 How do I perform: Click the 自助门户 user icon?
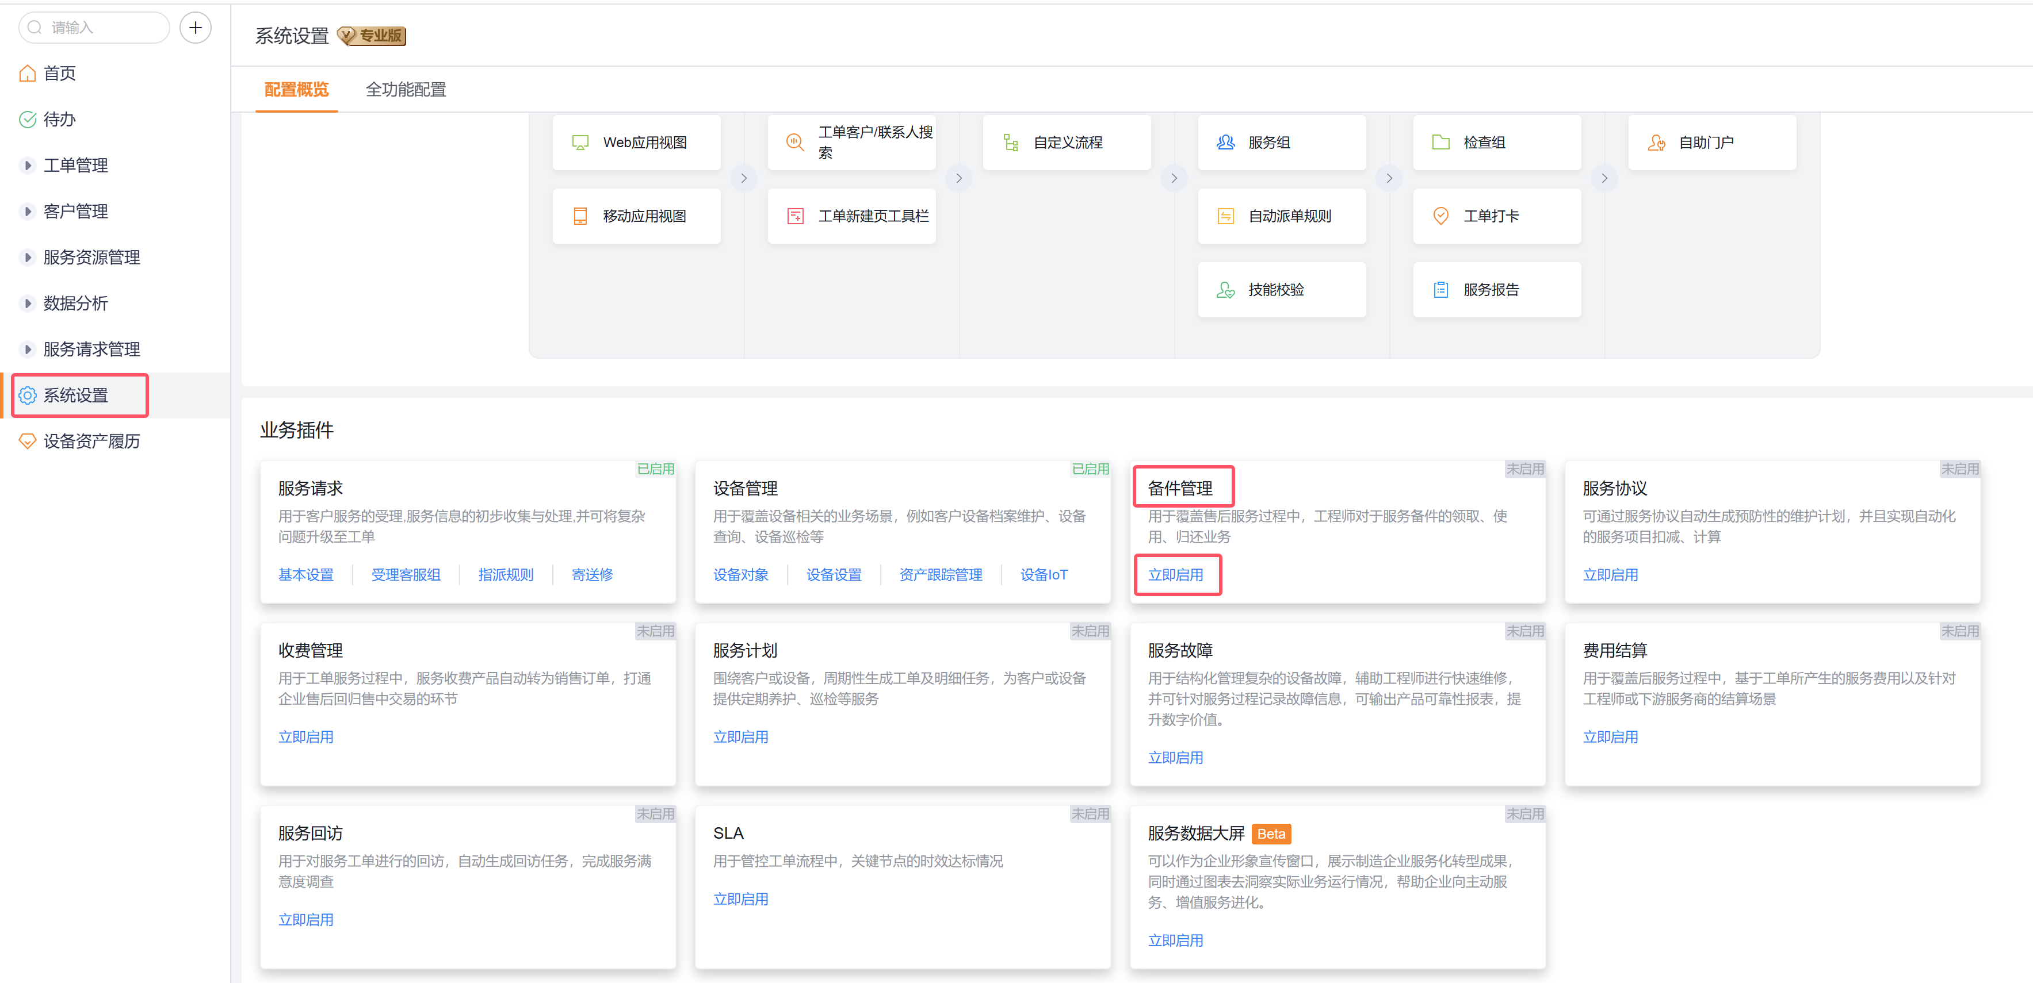1656,143
